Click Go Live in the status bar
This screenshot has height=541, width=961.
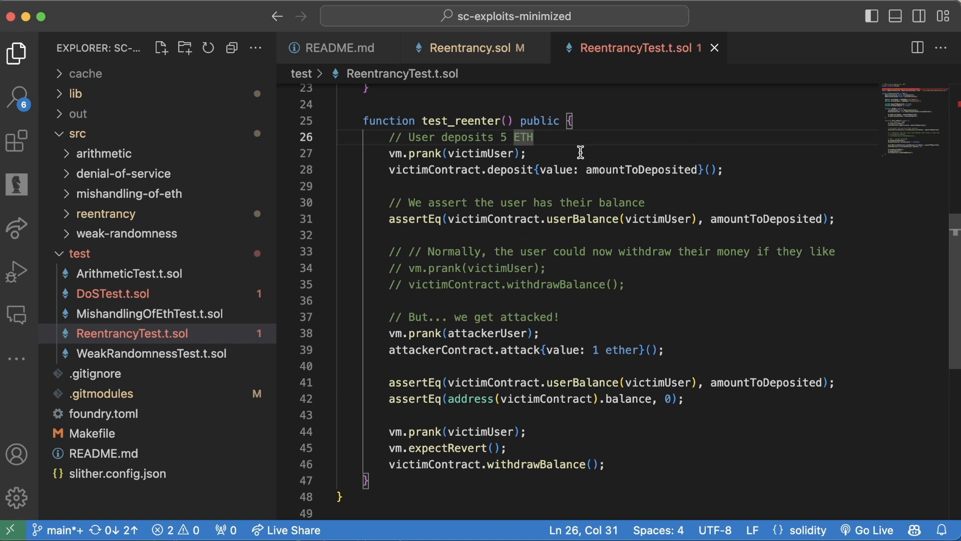[x=867, y=530]
